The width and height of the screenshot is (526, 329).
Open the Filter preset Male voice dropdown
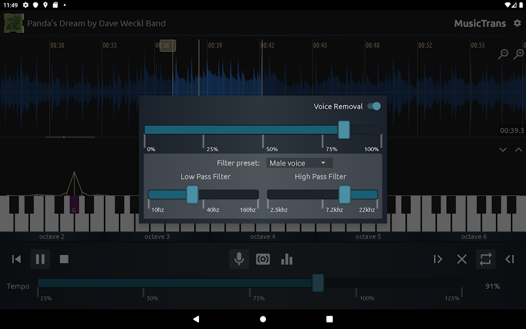pyautogui.click(x=299, y=163)
